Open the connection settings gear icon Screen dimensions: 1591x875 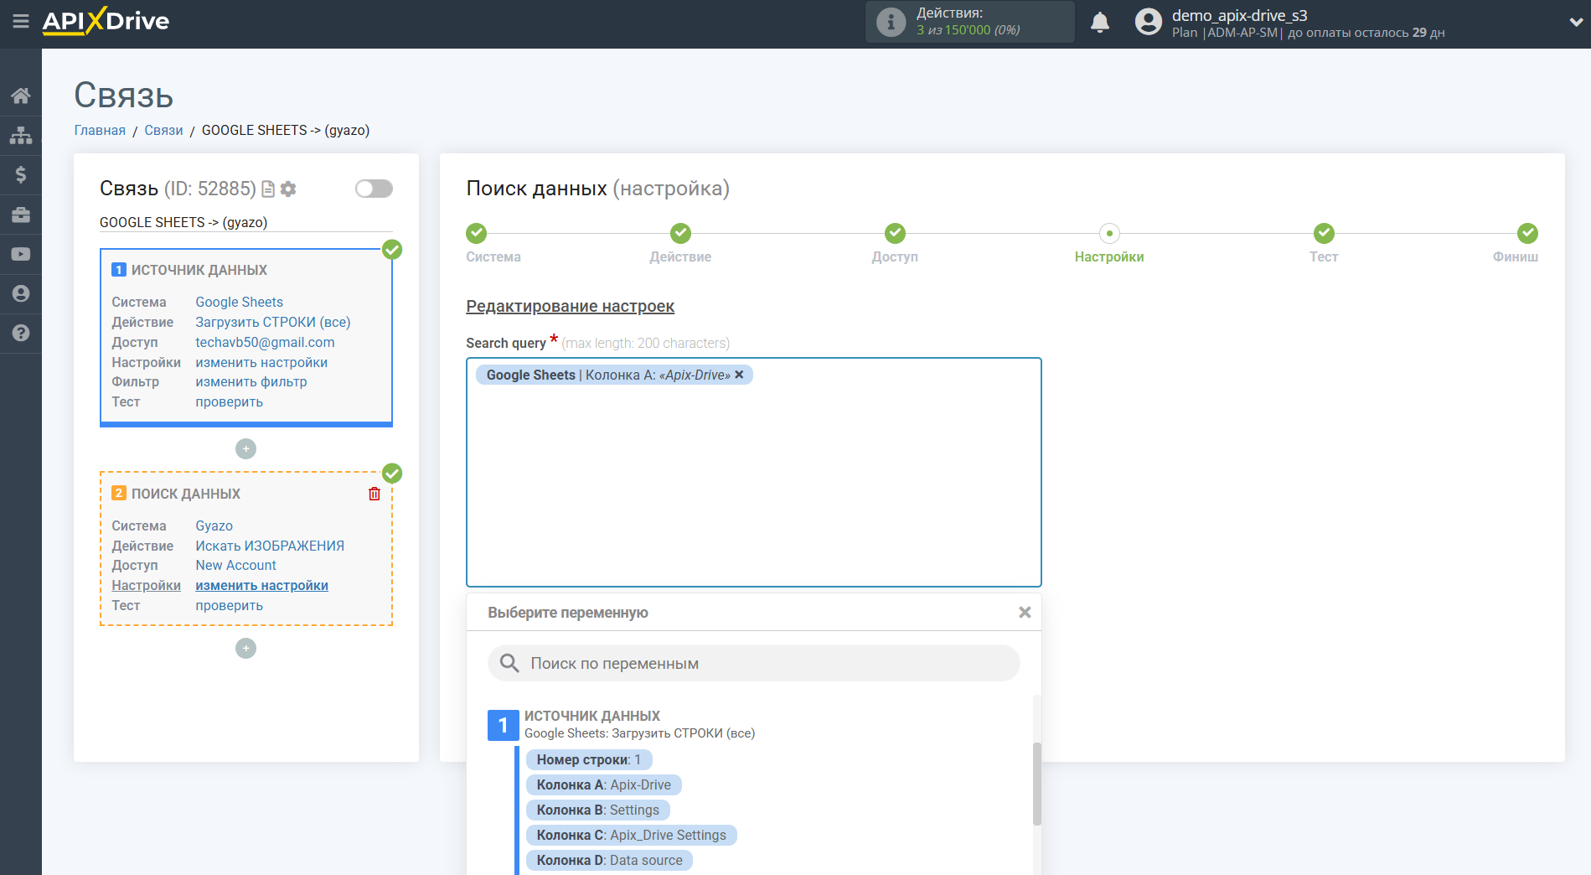click(x=288, y=189)
